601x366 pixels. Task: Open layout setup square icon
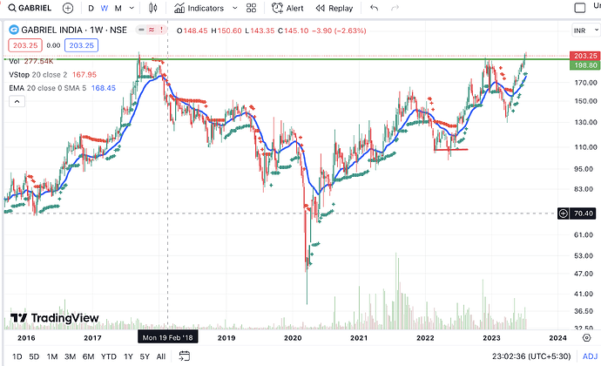pos(579,8)
